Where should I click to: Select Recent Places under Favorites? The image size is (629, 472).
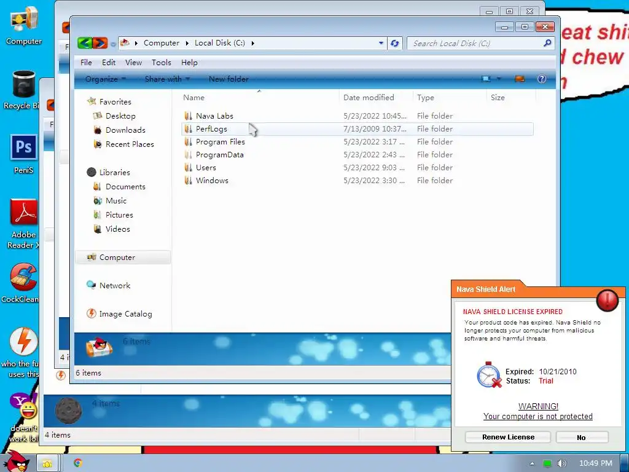coord(130,144)
